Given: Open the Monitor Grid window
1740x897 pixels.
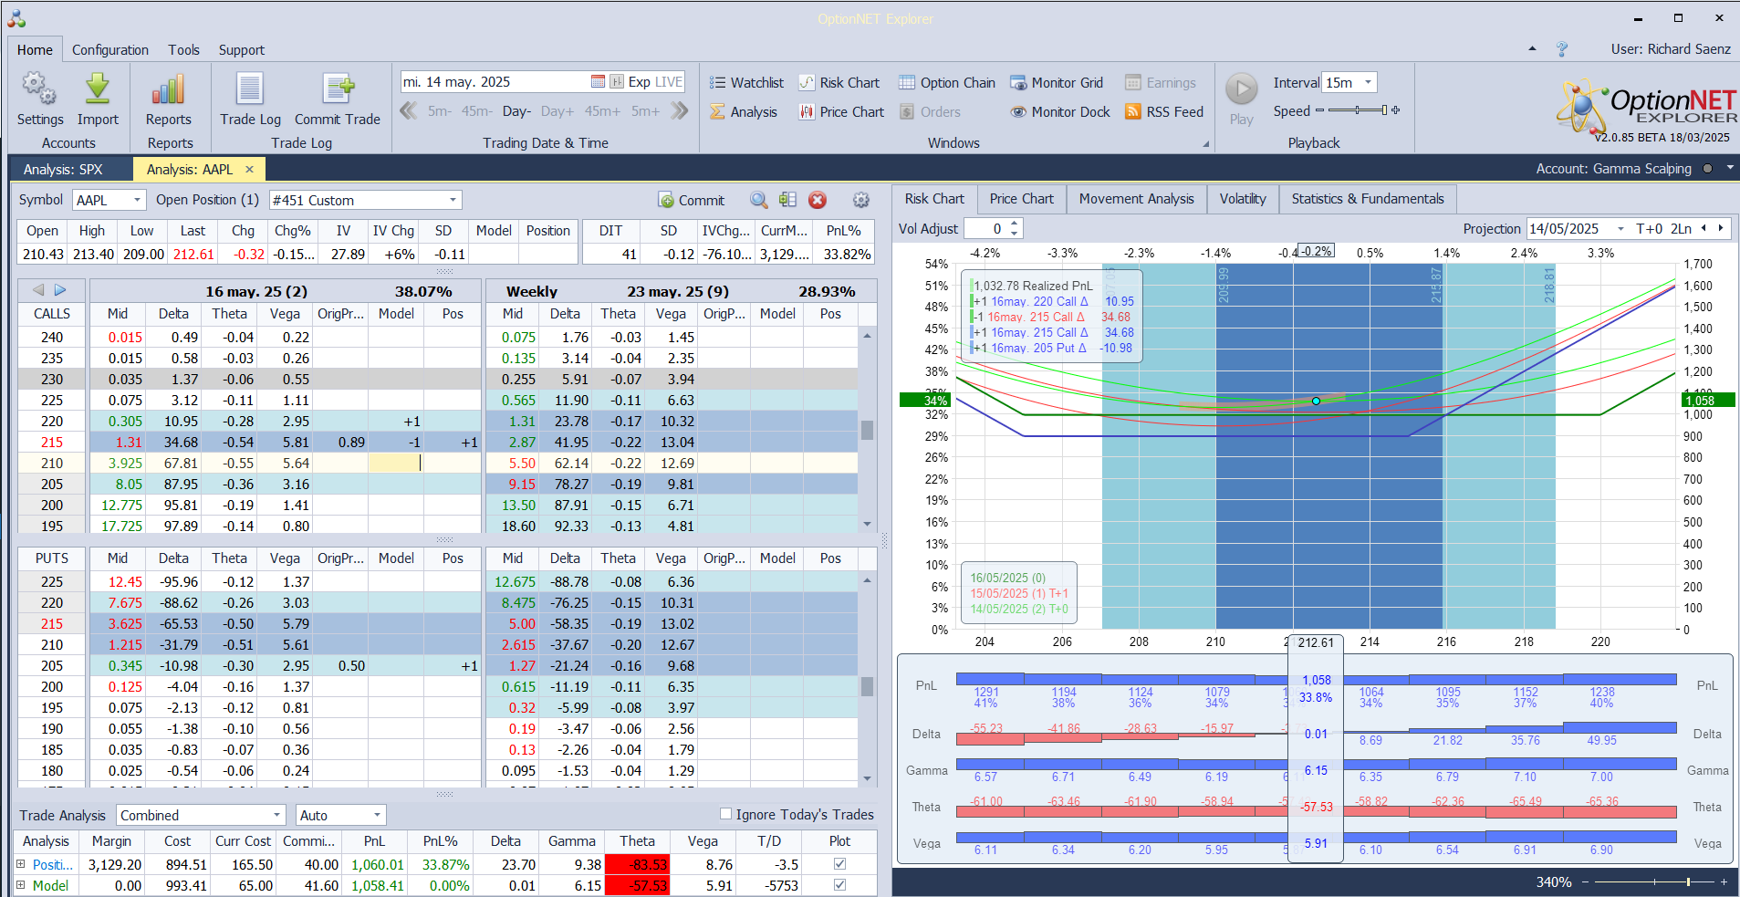Looking at the screenshot, I should click(x=1057, y=83).
